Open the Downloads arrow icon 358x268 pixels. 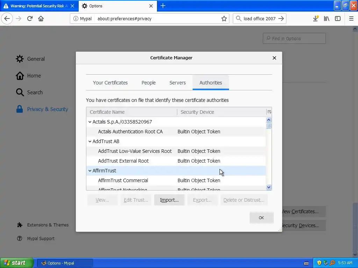316,18
